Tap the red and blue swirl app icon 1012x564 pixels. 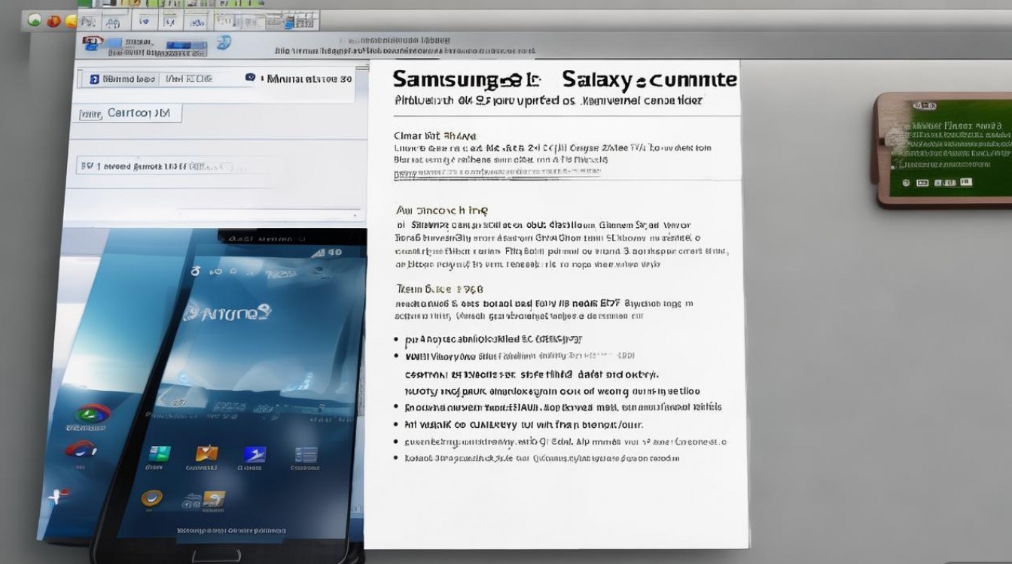pyautogui.click(x=81, y=449)
